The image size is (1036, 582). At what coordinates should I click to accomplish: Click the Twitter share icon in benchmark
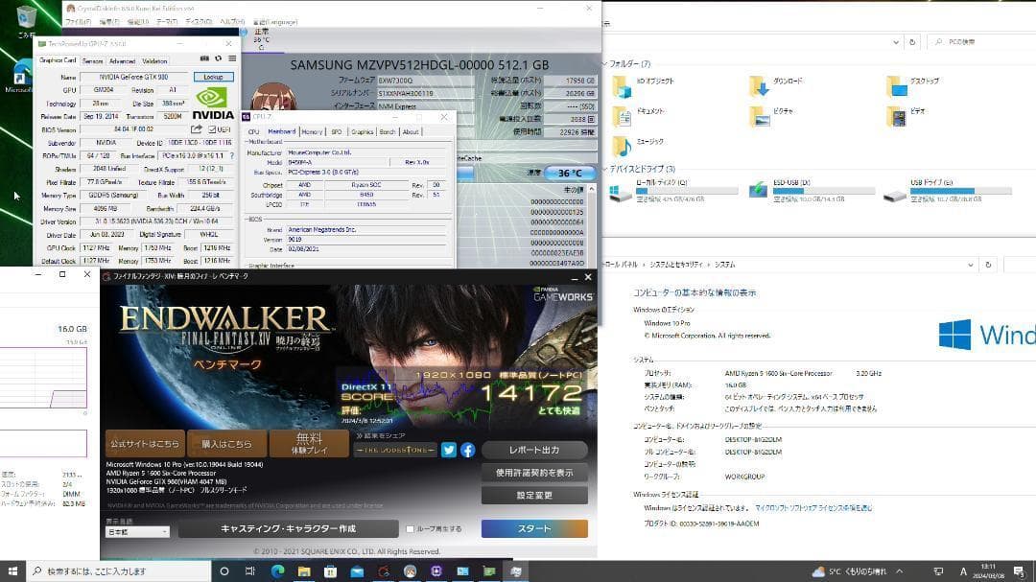[448, 450]
